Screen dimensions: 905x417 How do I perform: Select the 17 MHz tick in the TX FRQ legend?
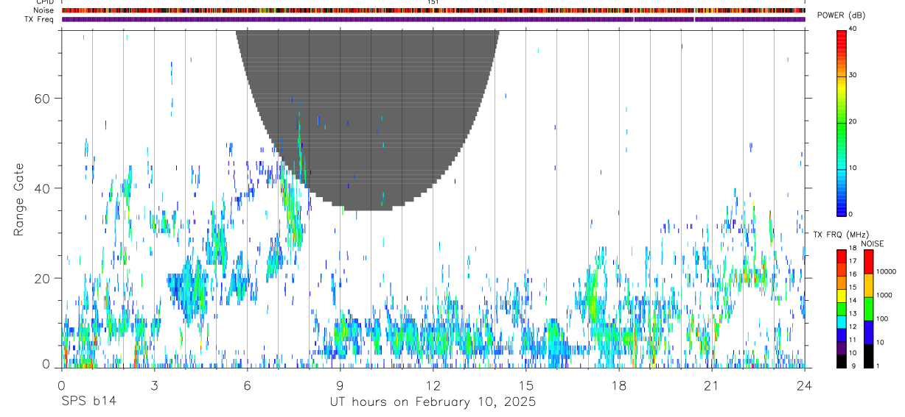(853, 262)
